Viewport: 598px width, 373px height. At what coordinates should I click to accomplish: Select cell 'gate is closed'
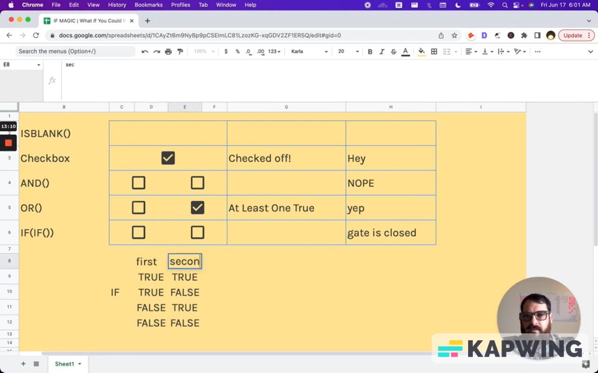pos(391,232)
